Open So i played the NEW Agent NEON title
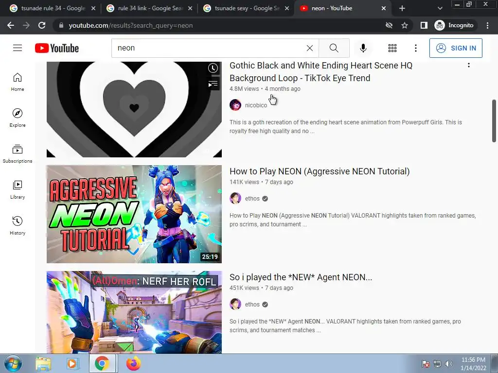The width and height of the screenshot is (498, 373). pyautogui.click(x=301, y=277)
